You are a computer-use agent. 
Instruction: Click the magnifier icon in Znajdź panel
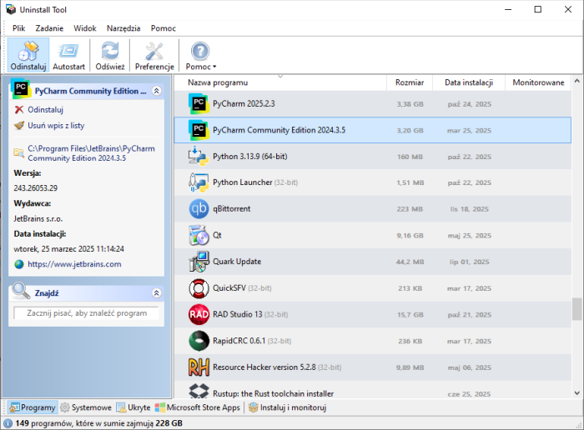coord(21,291)
